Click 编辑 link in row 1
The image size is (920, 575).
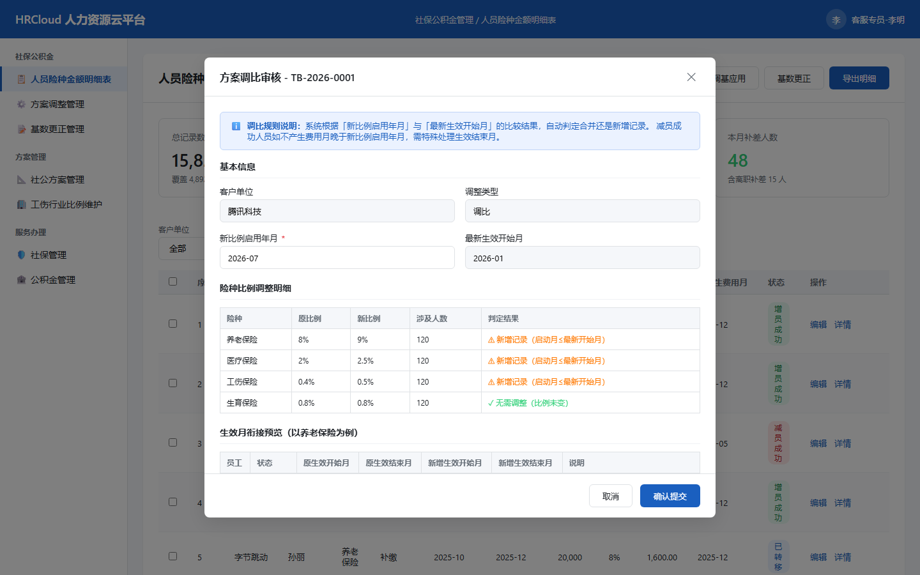(x=818, y=325)
